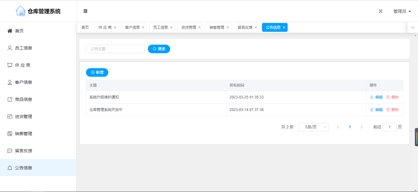Switch to the 销售管理 tab
418x192 pixels.
click(x=217, y=28)
